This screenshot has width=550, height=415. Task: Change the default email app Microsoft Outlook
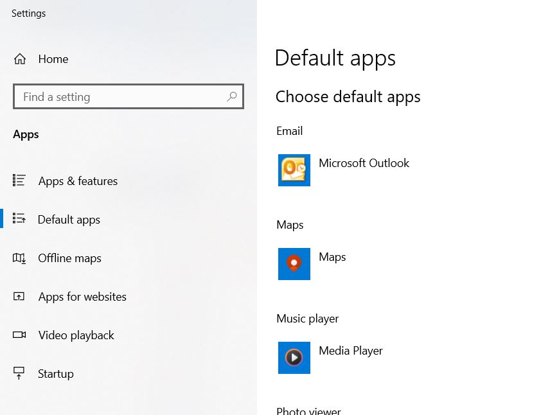pos(344,170)
